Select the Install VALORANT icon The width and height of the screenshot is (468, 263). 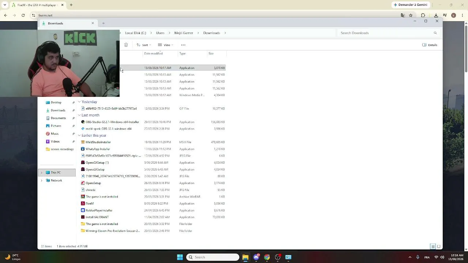(x=83, y=217)
